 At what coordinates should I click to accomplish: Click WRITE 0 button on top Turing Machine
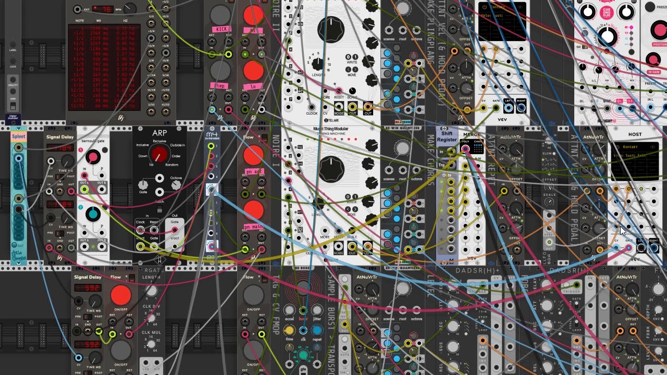tap(349, 57)
